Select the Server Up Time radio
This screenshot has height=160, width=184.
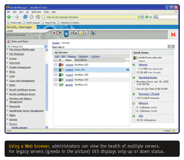coord(134,89)
